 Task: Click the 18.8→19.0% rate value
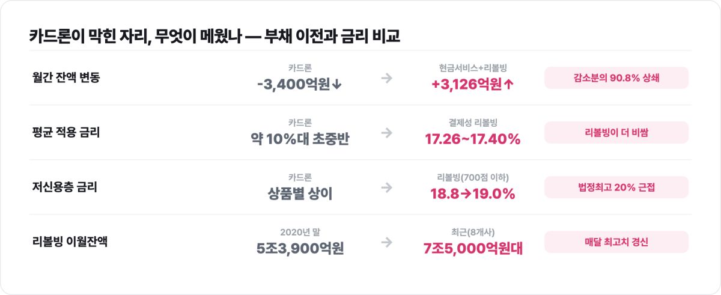pos(473,194)
